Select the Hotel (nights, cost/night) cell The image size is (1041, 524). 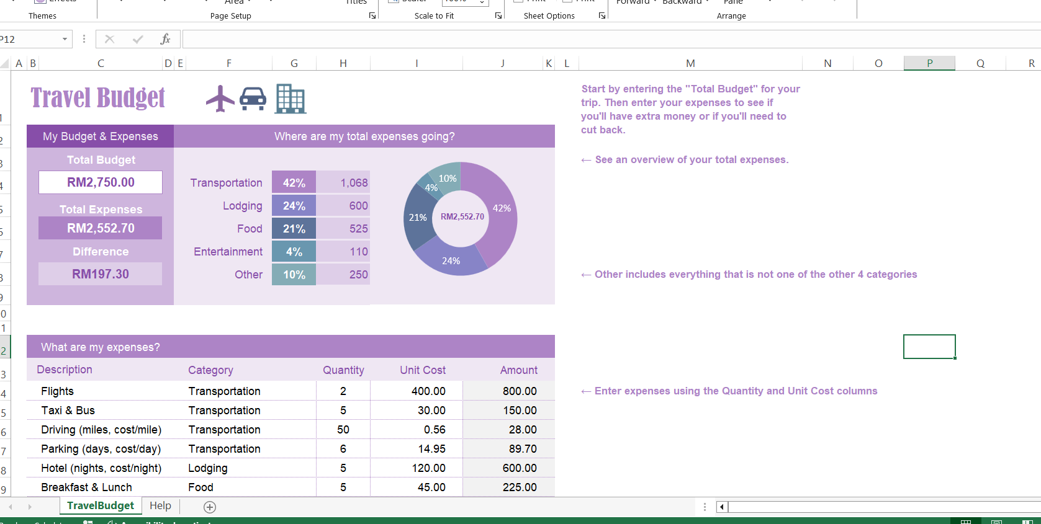coord(101,468)
